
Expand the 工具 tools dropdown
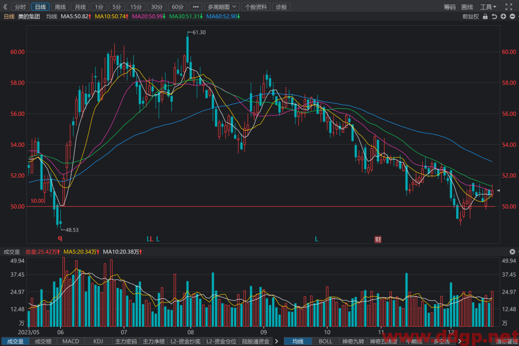click(488, 7)
